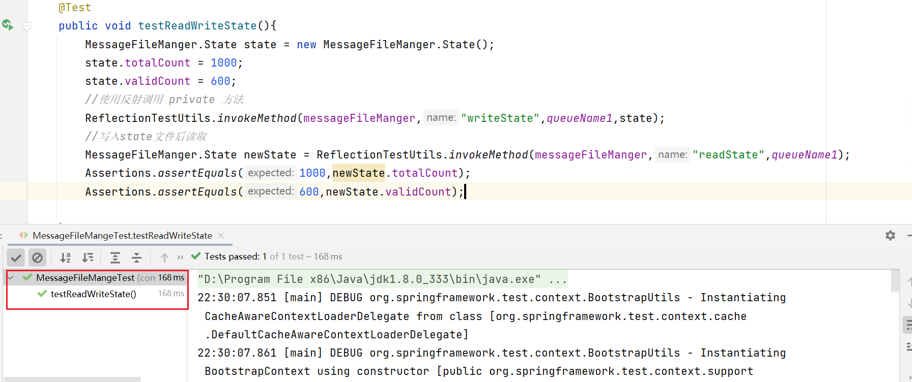Click the 'private 方法' reflection comment line

[x=164, y=100]
